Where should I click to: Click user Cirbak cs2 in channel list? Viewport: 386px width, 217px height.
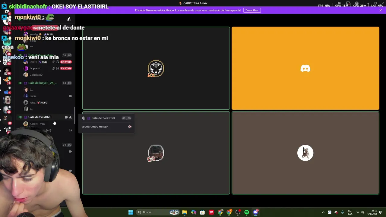pyautogui.click(x=36, y=75)
